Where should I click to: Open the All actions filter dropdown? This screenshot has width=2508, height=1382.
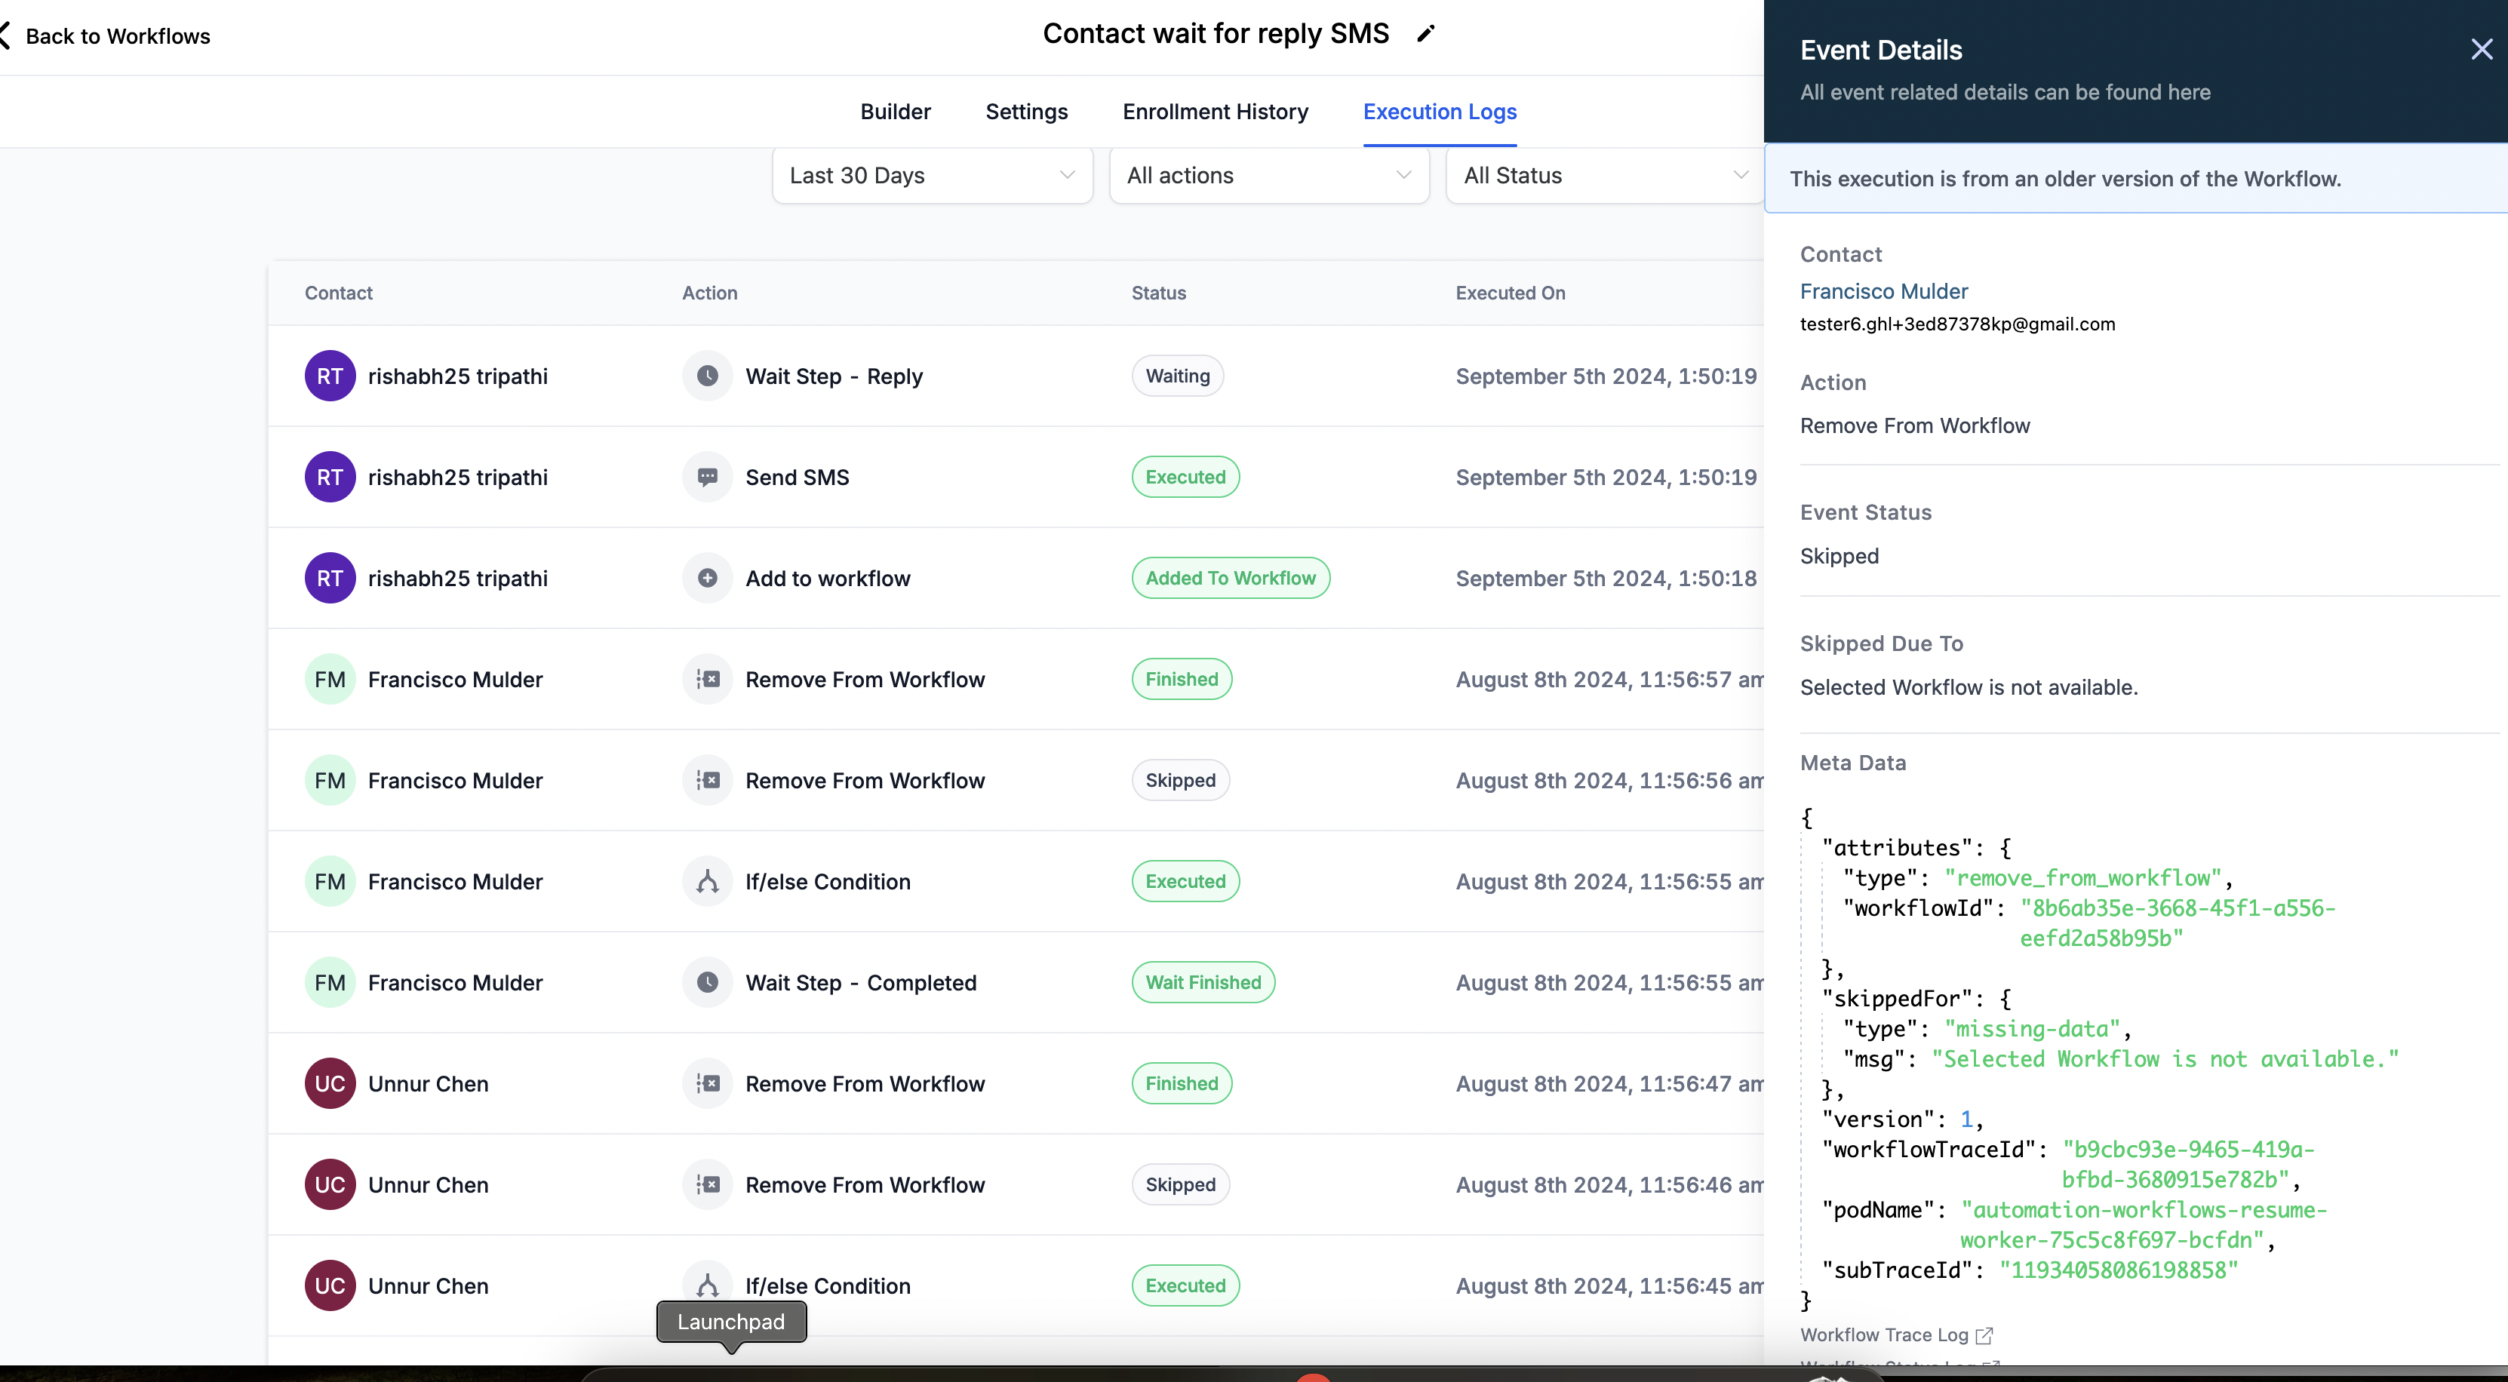click(1268, 175)
